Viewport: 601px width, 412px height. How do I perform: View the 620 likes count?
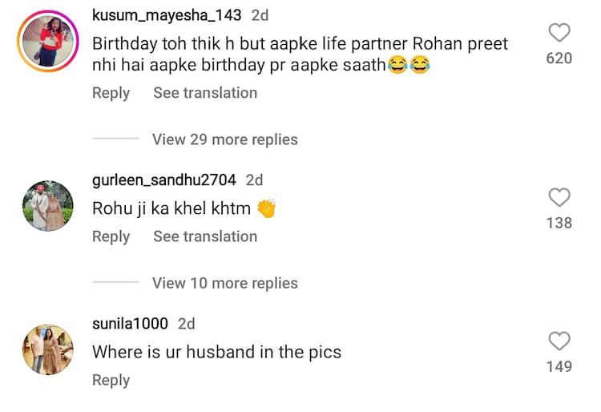coord(559,58)
